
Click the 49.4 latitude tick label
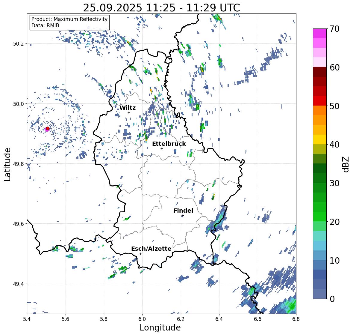pyautogui.click(x=19, y=284)
